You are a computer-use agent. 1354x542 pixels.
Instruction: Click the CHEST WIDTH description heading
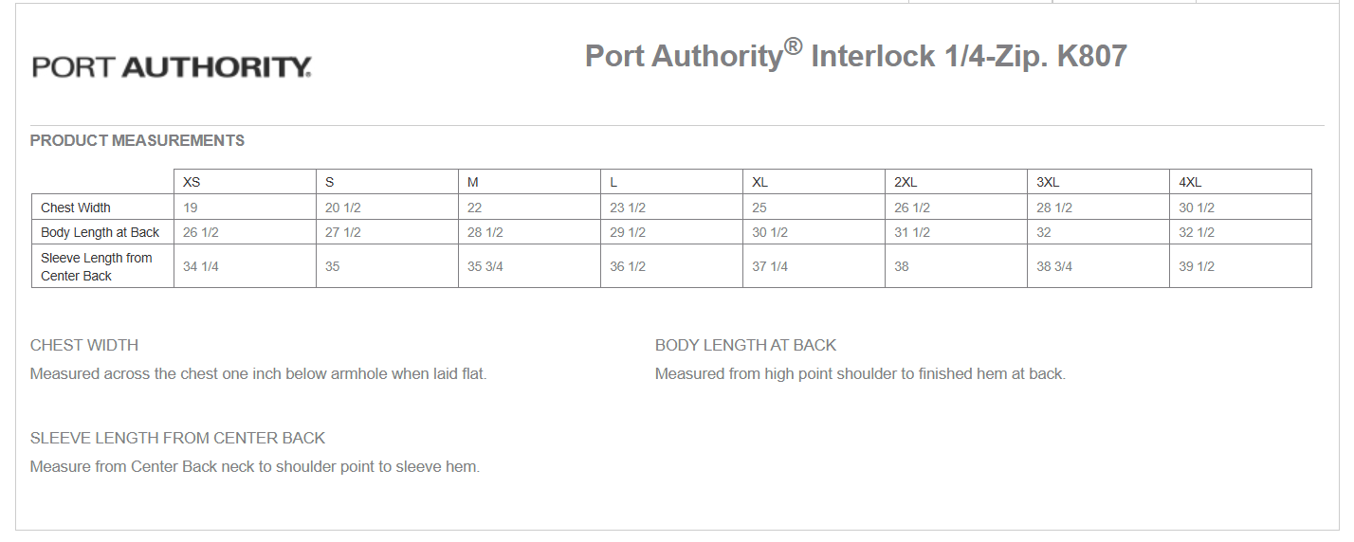tap(84, 345)
